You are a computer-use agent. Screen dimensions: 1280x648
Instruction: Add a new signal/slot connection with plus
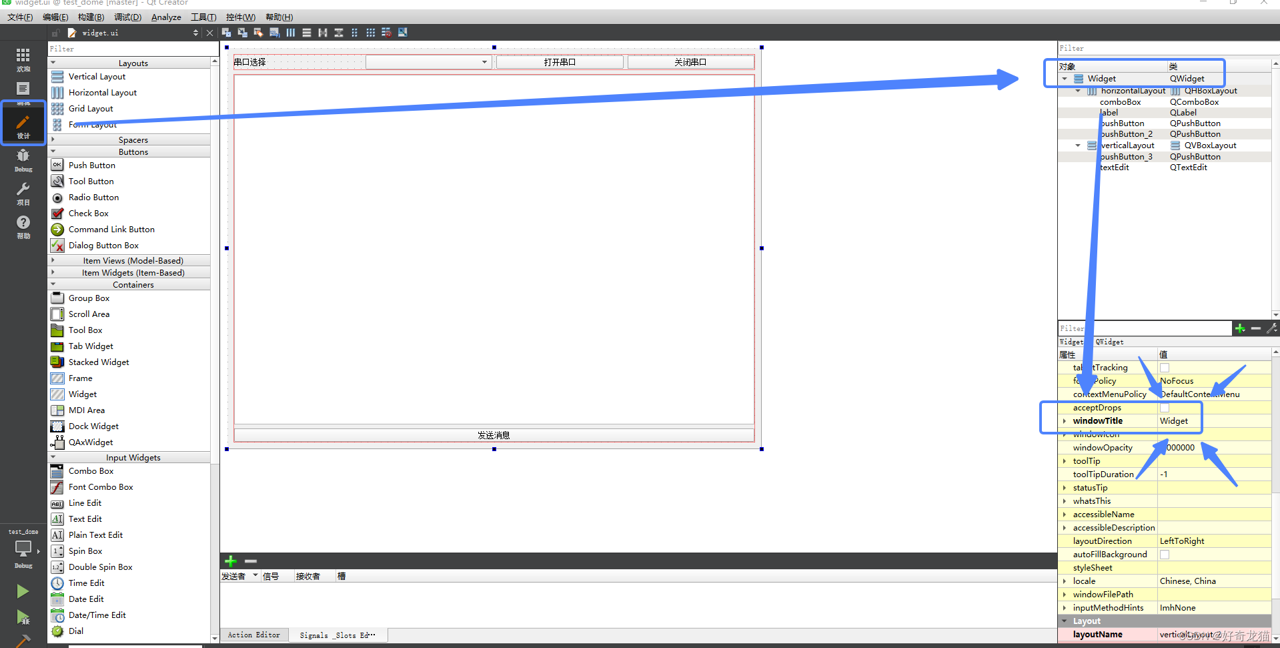(x=231, y=561)
